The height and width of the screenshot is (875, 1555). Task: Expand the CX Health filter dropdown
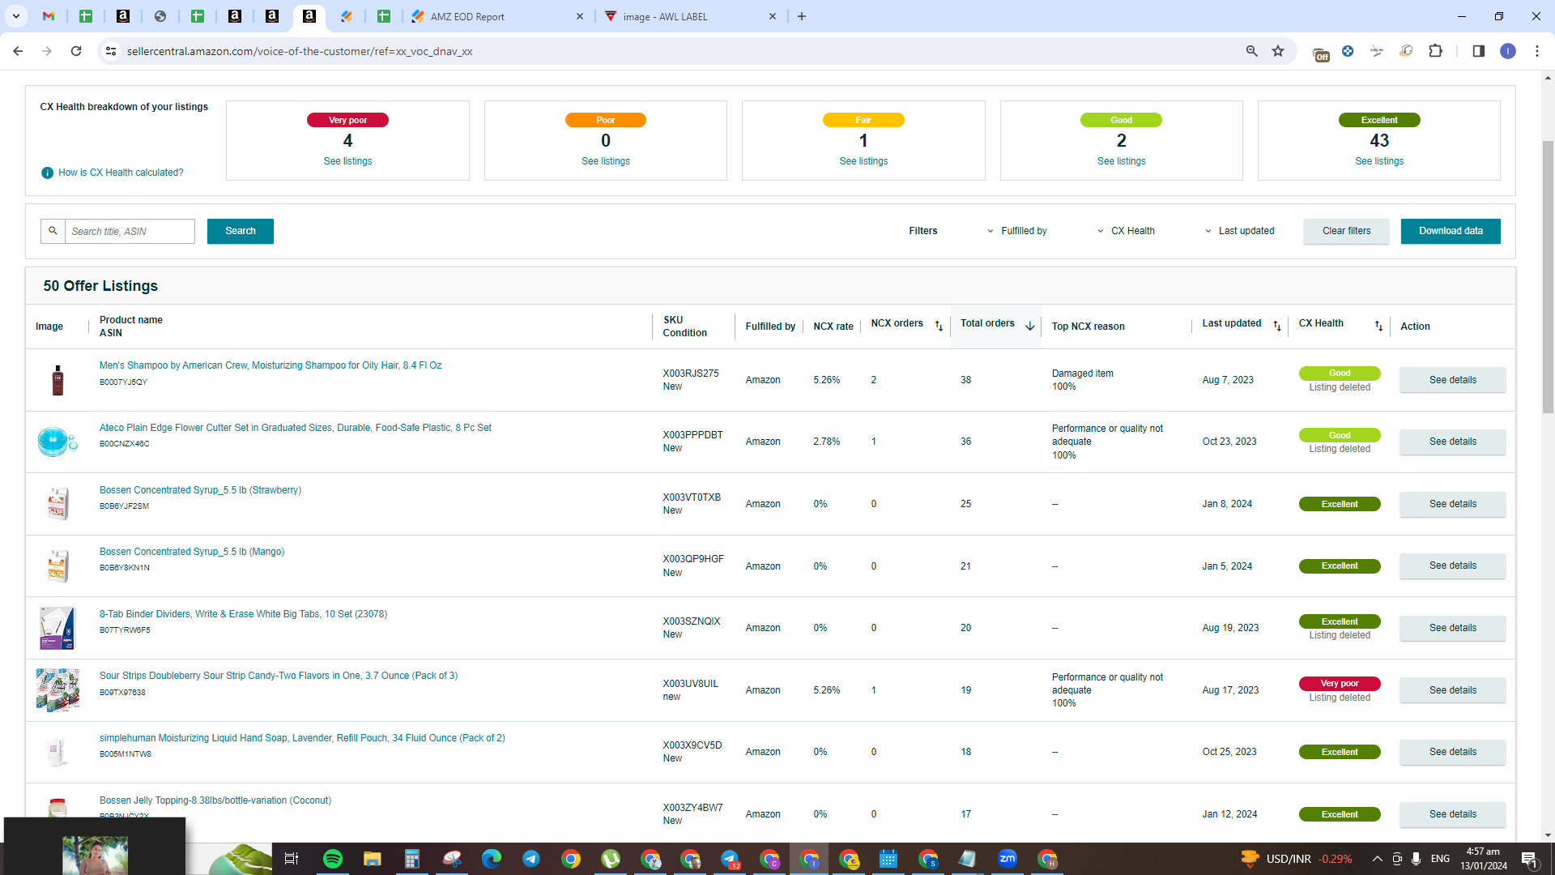click(1127, 231)
